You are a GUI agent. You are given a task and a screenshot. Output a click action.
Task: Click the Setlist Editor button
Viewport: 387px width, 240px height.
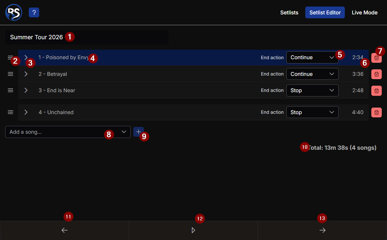click(x=325, y=12)
